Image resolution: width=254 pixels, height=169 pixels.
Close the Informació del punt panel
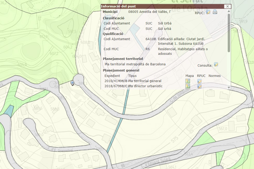tap(227, 6)
